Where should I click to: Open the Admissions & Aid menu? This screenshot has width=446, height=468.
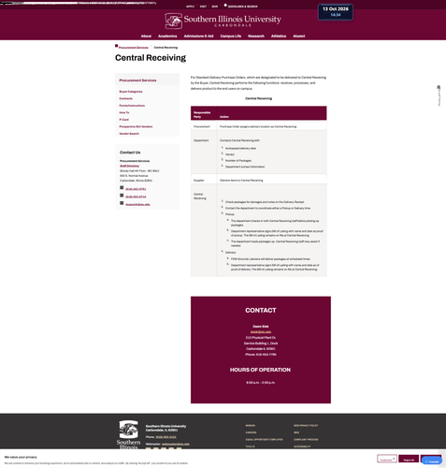pyautogui.click(x=198, y=37)
